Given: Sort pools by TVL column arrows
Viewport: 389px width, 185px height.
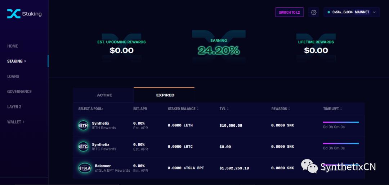Looking at the screenshot, I should pos(228,109).
